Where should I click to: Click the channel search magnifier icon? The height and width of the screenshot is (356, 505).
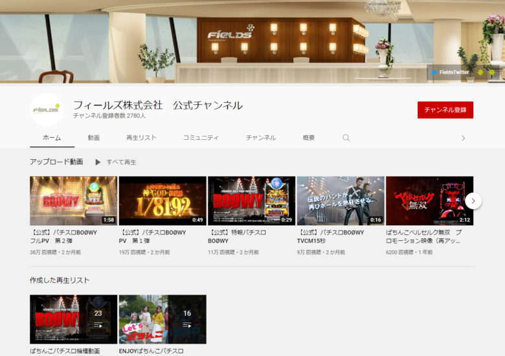coord(346,138)
